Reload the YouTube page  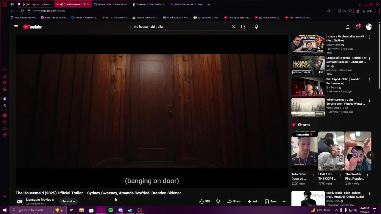[x=22, y=11]
